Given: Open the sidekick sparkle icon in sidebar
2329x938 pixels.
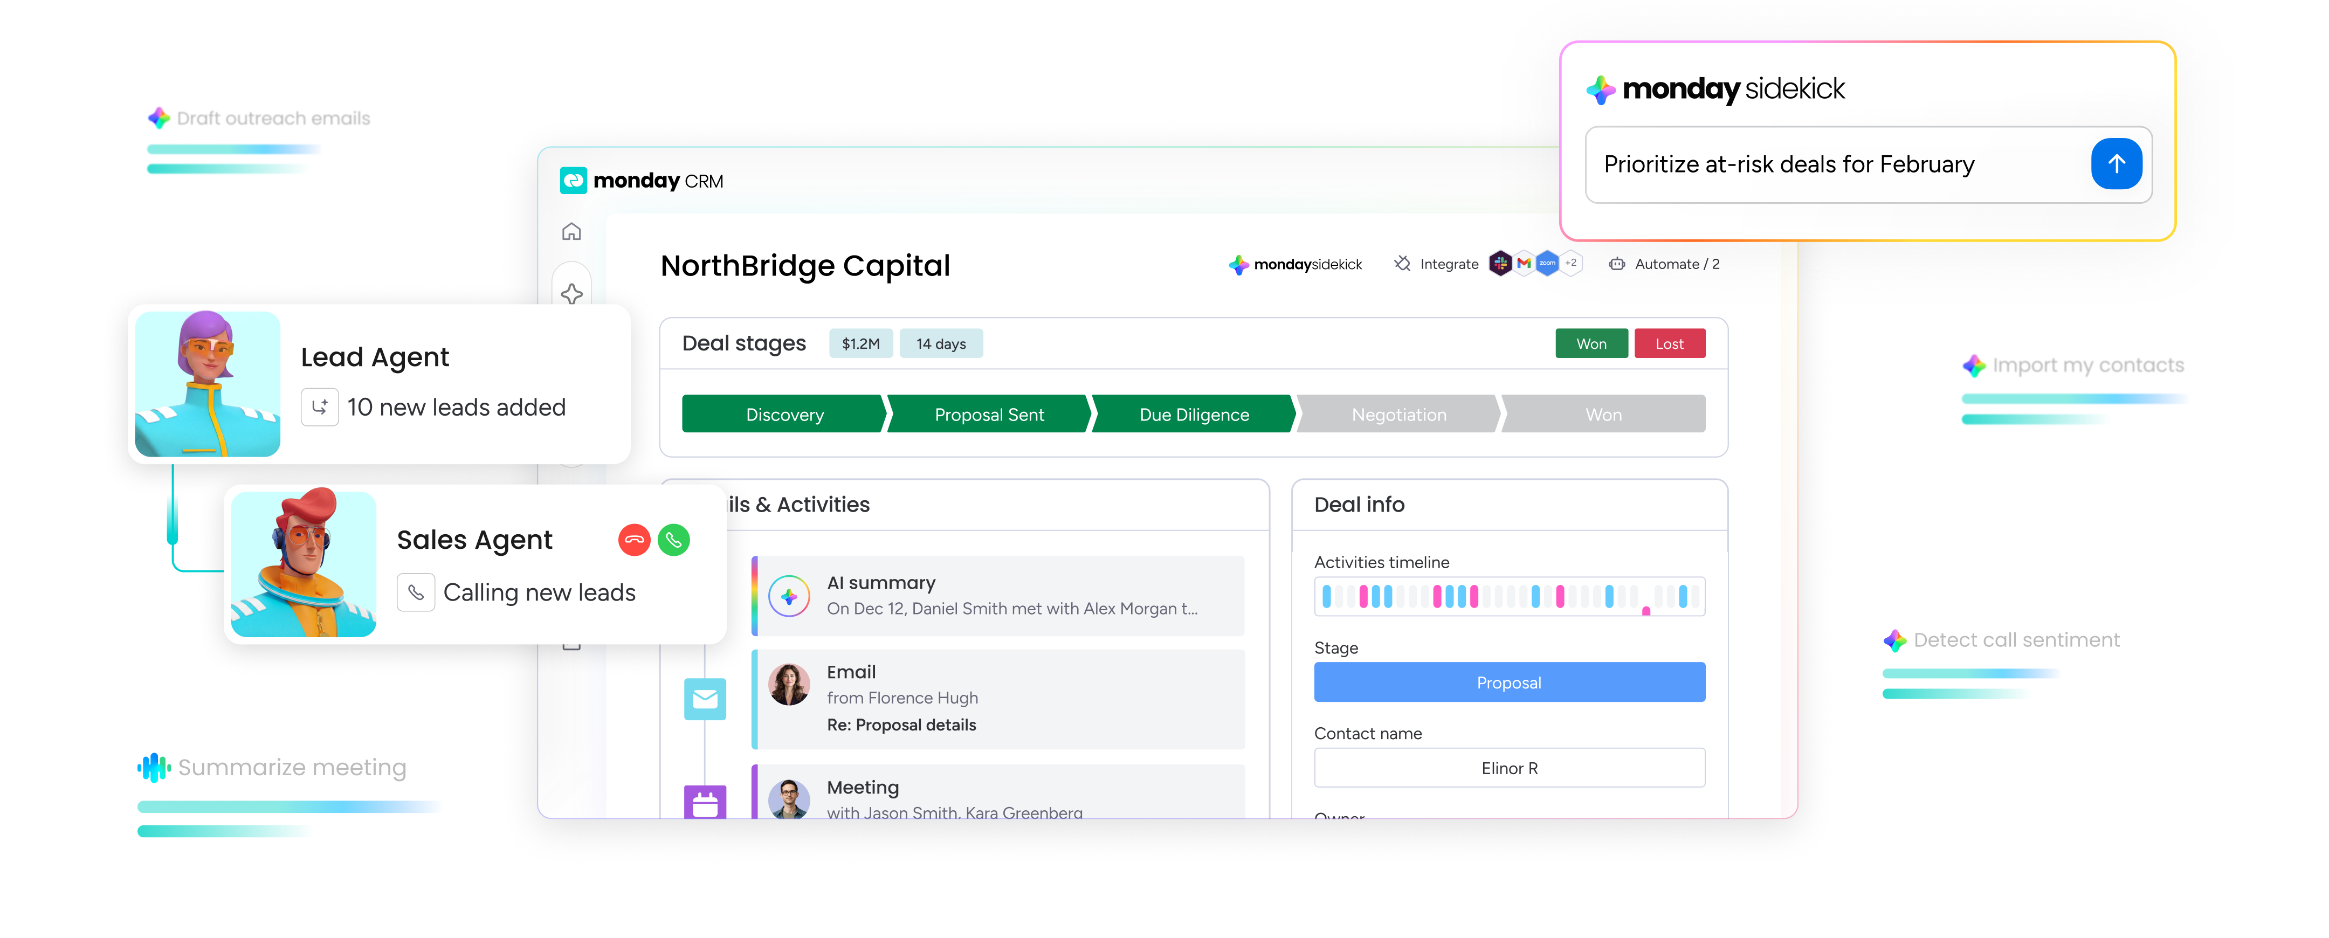Looking at the screenshot, I should coord(571,293).
